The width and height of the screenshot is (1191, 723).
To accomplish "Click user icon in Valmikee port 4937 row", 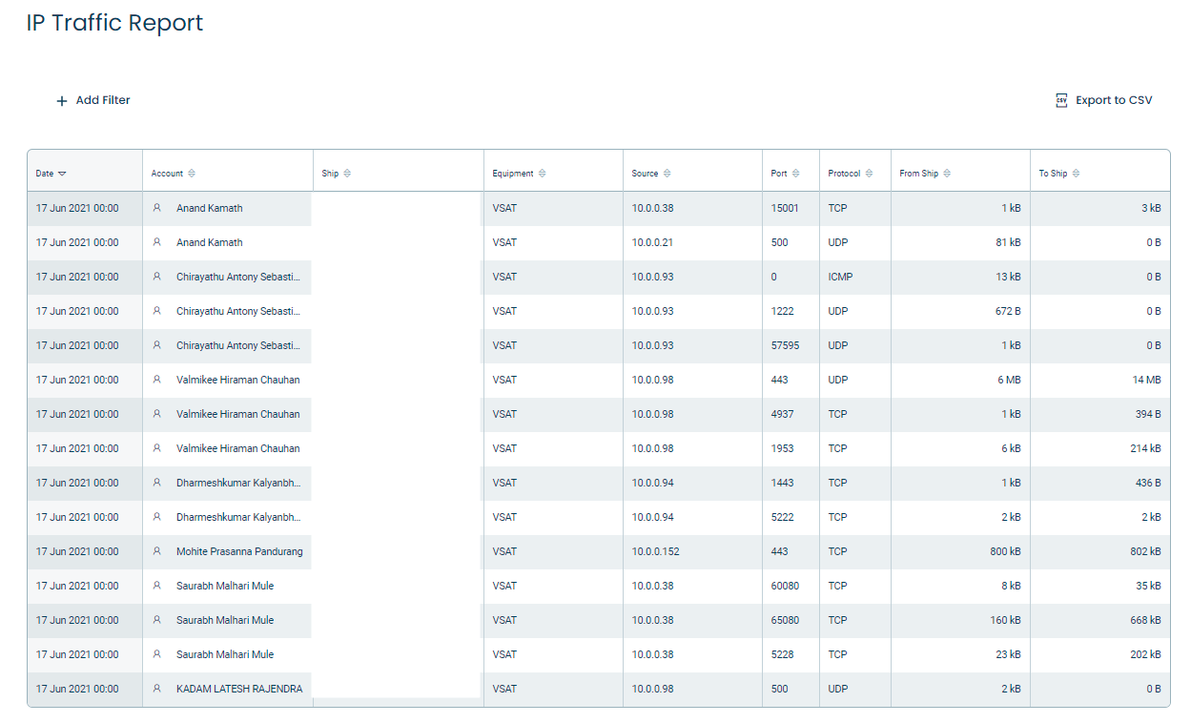I will pos(157,414).
